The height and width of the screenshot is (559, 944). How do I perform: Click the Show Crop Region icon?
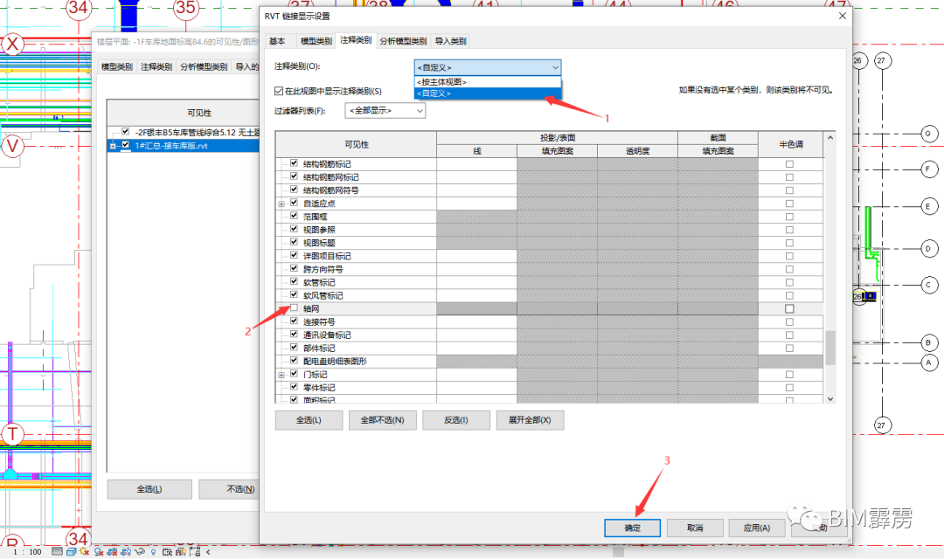pos(126,552)
